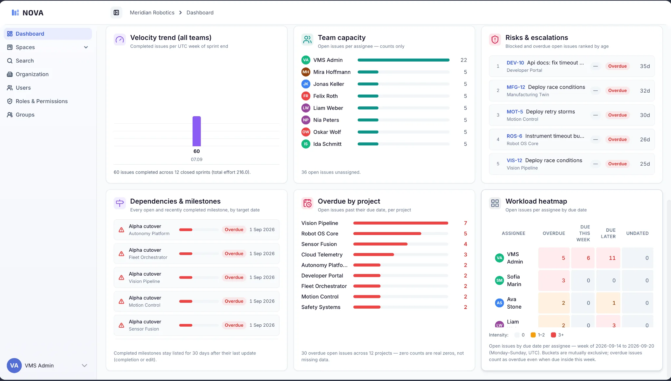Click the Sensor Fusion overdue row
671x381 pixels.
(x=384, y=244)
